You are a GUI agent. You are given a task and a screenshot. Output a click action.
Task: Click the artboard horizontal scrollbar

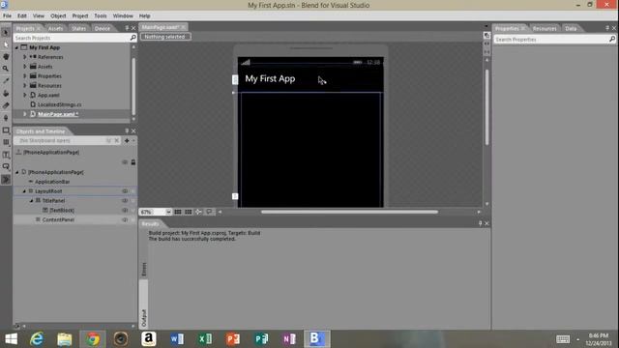[x=349, y=212]
